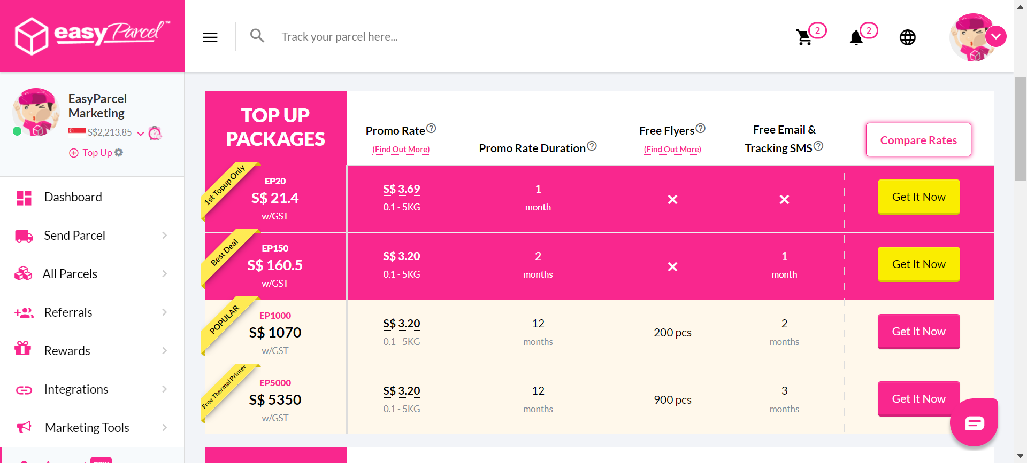Expand the balance currency chevron
Viewport: 1027px width, 463px height.
[x=141, y=133]
